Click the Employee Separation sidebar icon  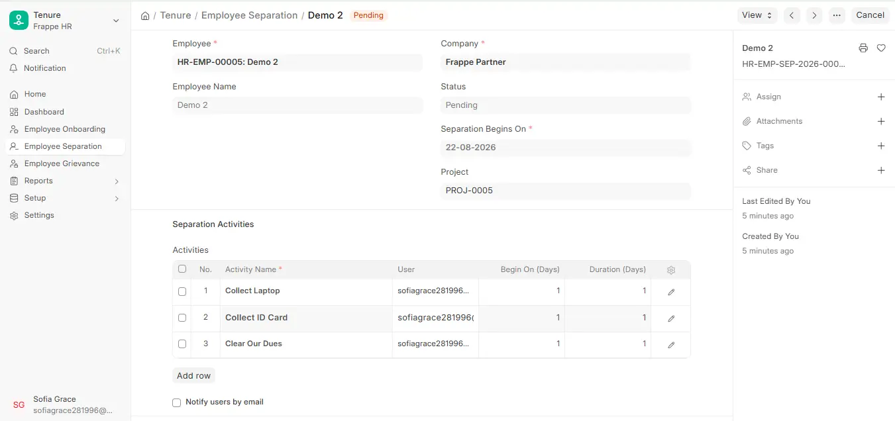[14, 146]
